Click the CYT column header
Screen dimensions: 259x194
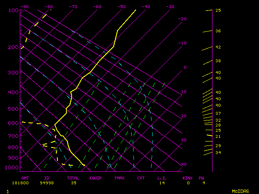(x=141, y=178)
